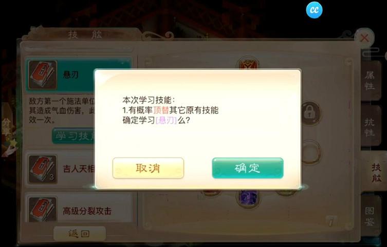Open the 图鉴 side tab
Viewport: 387px width, 247px height.
tap(370, 216)
